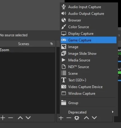Select Browser source entry
Viewport: 121px width, 128px height.
pyautogui.click(x=88, y=20)
